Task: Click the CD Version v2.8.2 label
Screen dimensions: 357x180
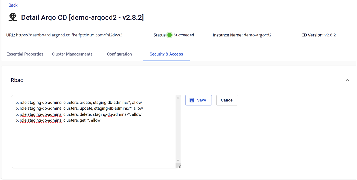Action: pyautogui.click(x=318, y=35)
